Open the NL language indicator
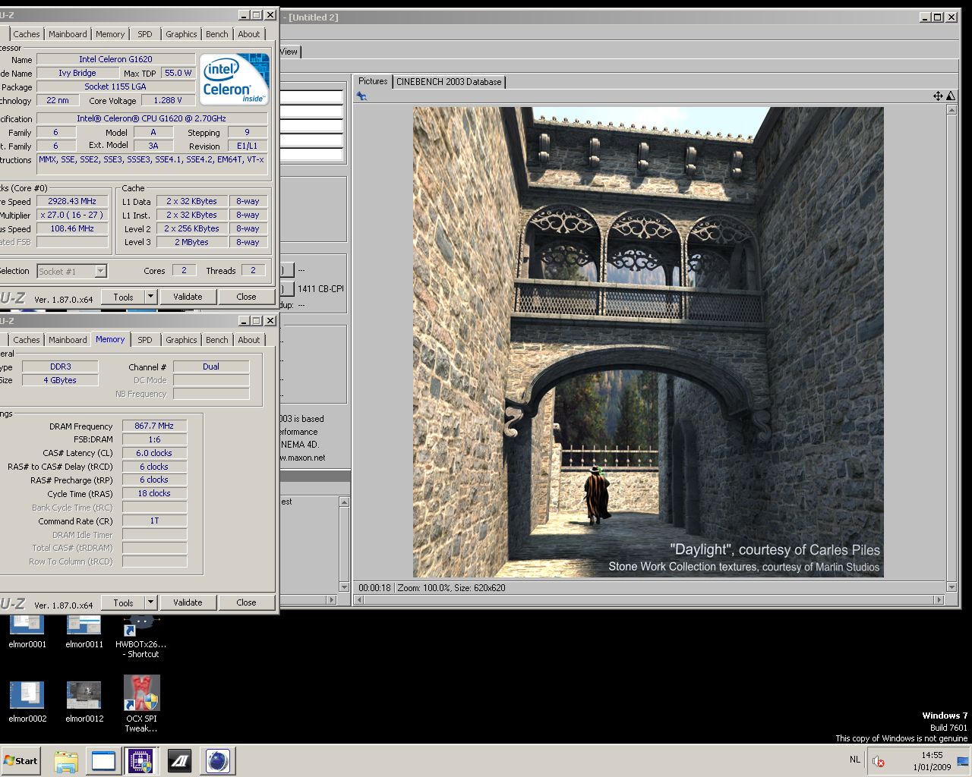972x777 pixels. pos(855,760)
